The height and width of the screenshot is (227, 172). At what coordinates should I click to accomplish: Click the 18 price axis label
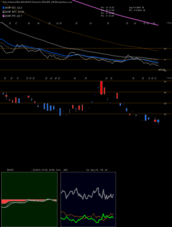(x=165, y=49)
